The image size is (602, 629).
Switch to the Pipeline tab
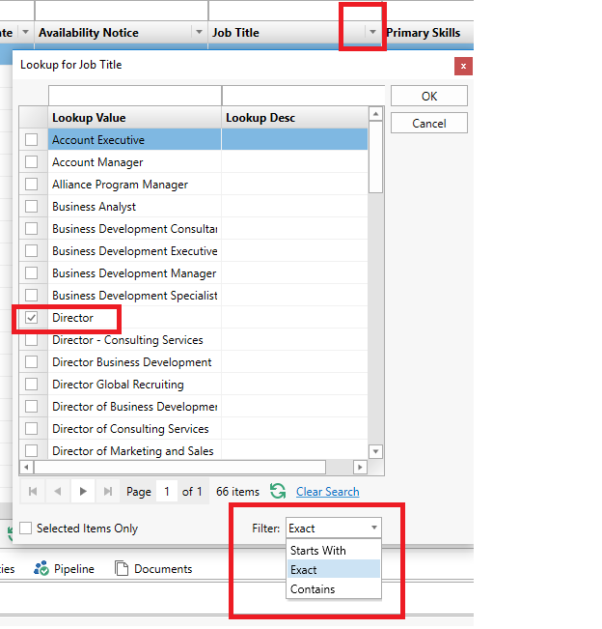(64, 569)
